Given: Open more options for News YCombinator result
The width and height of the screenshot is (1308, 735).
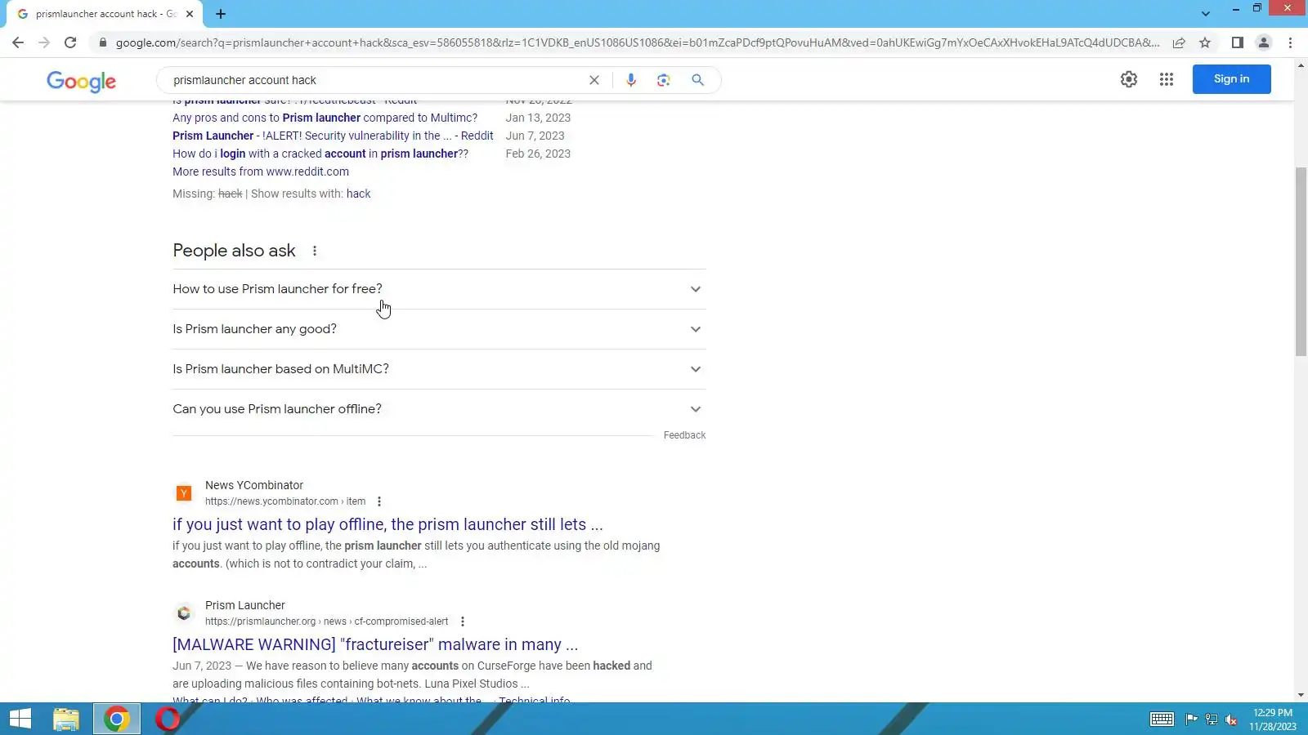Looking at the screenshot, I should point(379,501).
